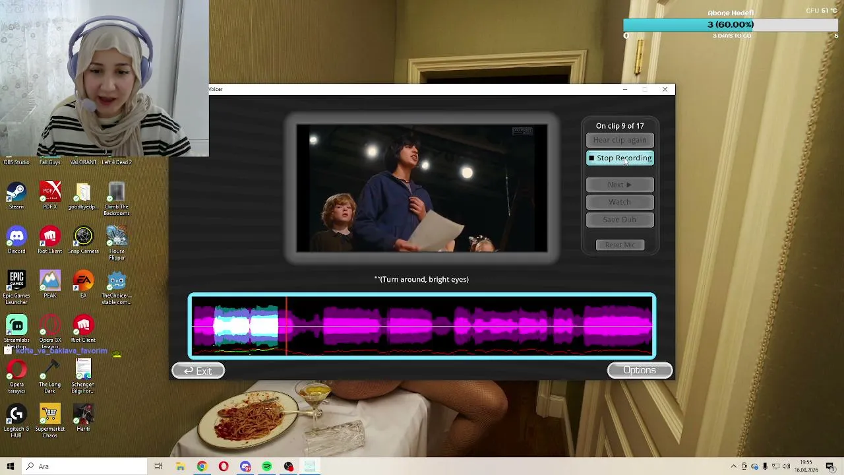
Task: Select the Supermarket Chaos icon
Action: (50, 420)
